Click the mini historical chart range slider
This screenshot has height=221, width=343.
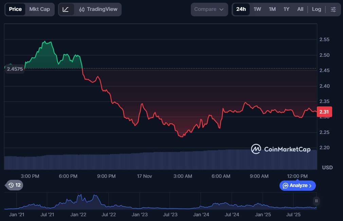pos(316,201)
